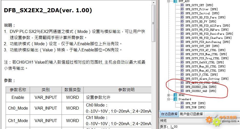
Task: Select DFB_02TU_Man_AO_CTRL tree item
Action: click(x=205, y=71)
